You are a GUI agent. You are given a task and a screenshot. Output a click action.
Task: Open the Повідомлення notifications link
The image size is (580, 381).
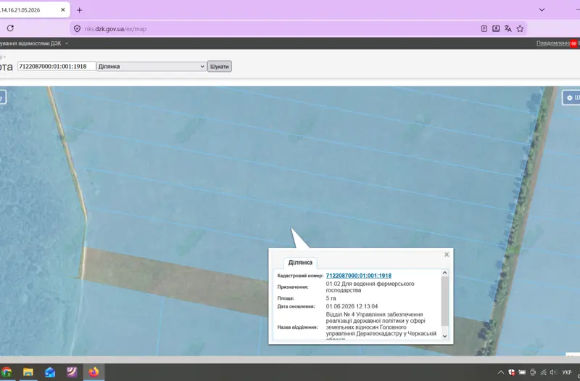pos(553,44)
